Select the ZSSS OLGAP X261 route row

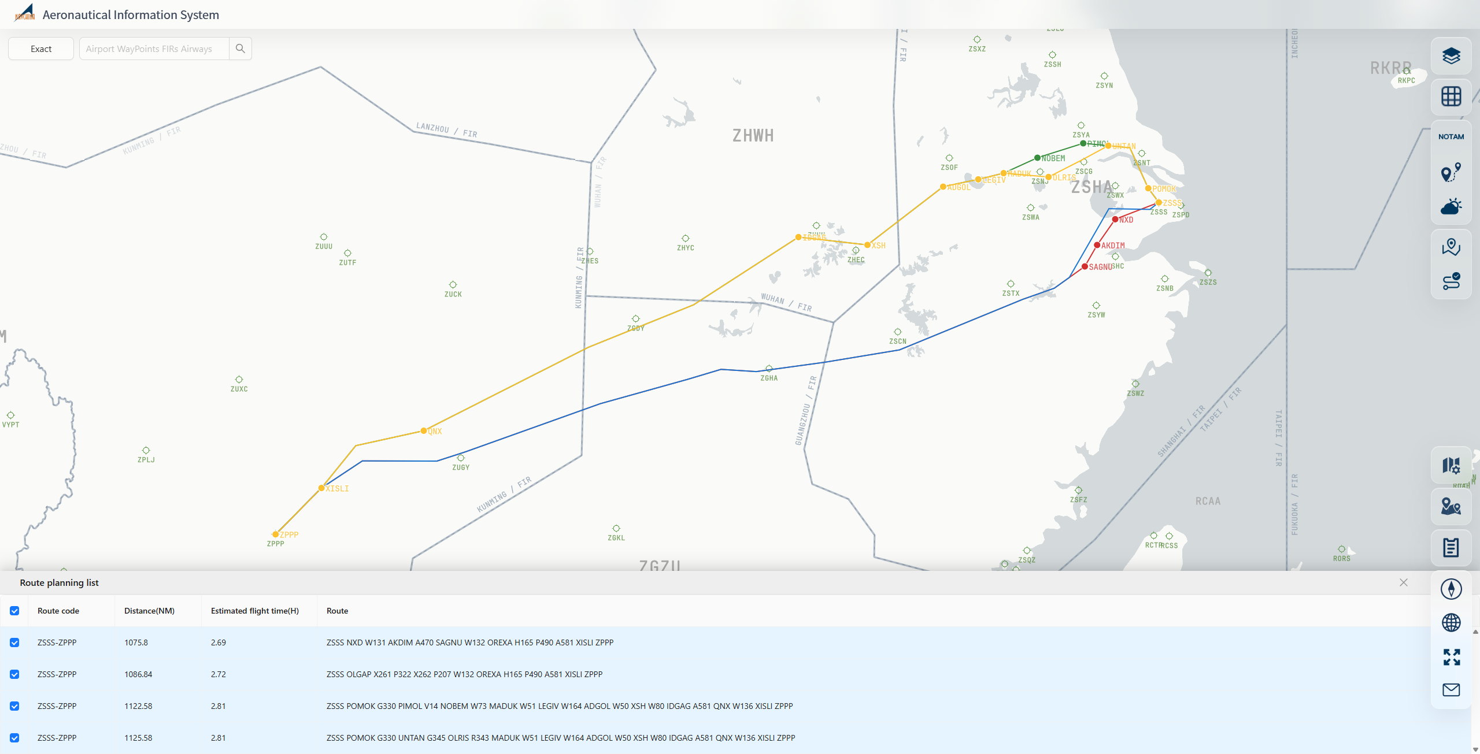(464, 674)
